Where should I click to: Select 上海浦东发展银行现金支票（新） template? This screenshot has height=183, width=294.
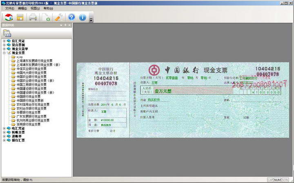38,65
